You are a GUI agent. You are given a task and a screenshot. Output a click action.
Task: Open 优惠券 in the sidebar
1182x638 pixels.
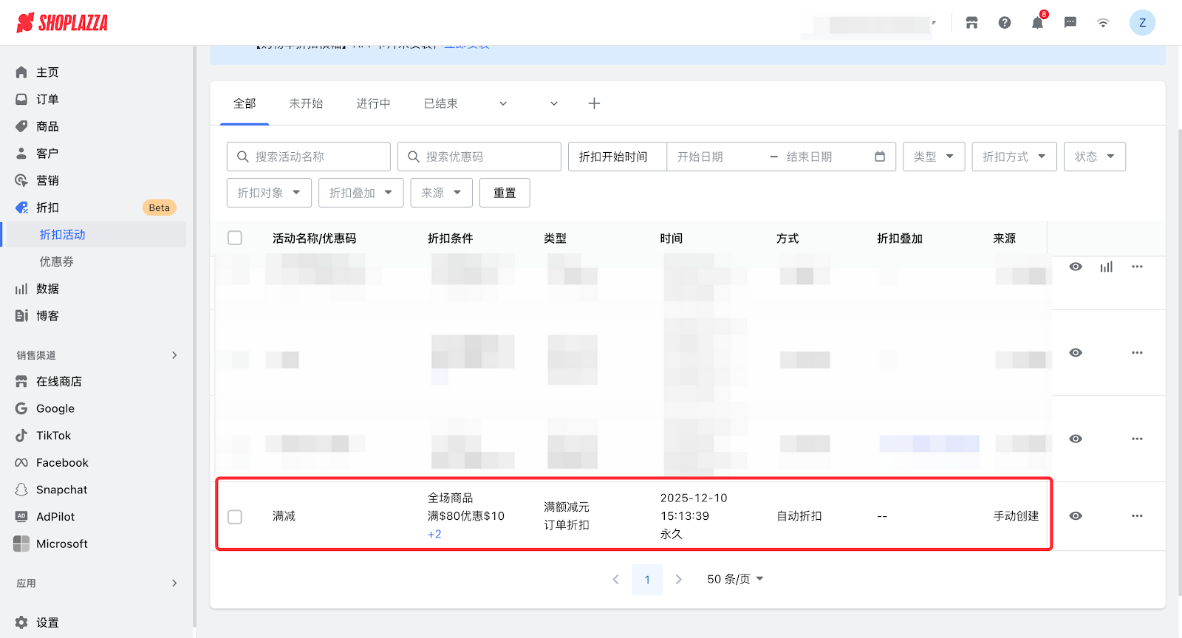[x=57, y=261]
